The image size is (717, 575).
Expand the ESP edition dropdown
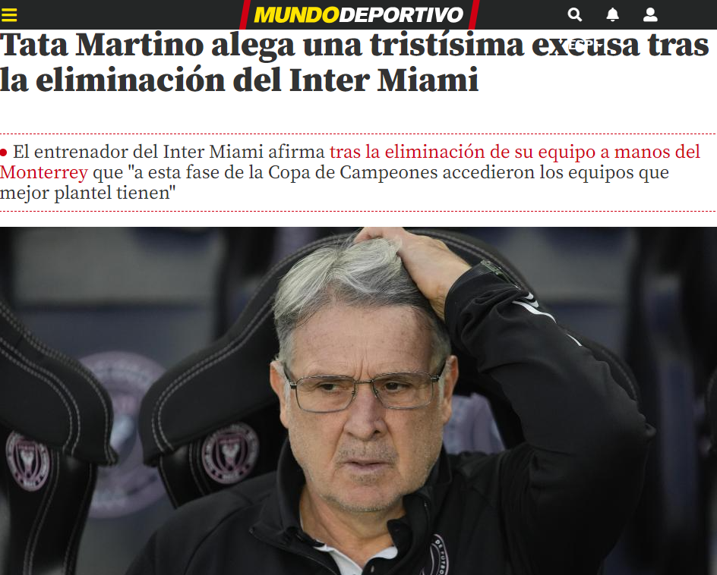click(x=586, y=44)
